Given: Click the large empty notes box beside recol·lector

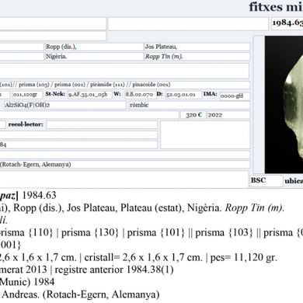Looking at the screenshot, I should tap(205, 134).
